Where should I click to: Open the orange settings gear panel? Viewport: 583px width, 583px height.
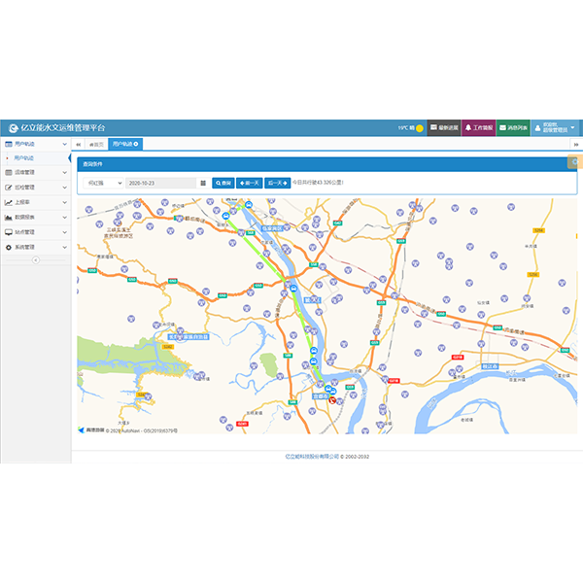(575, 161)
